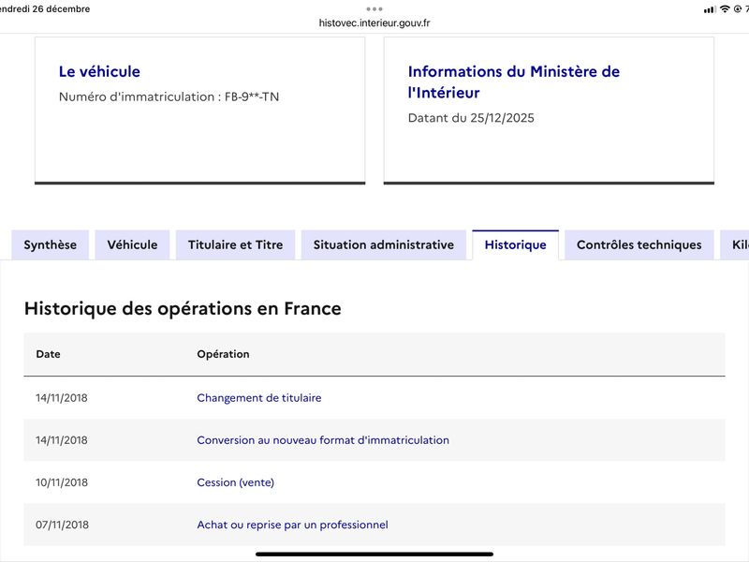The image size is (749, 562).
Task: Click the Le véhicule card heading
Action: coord(99,72)
